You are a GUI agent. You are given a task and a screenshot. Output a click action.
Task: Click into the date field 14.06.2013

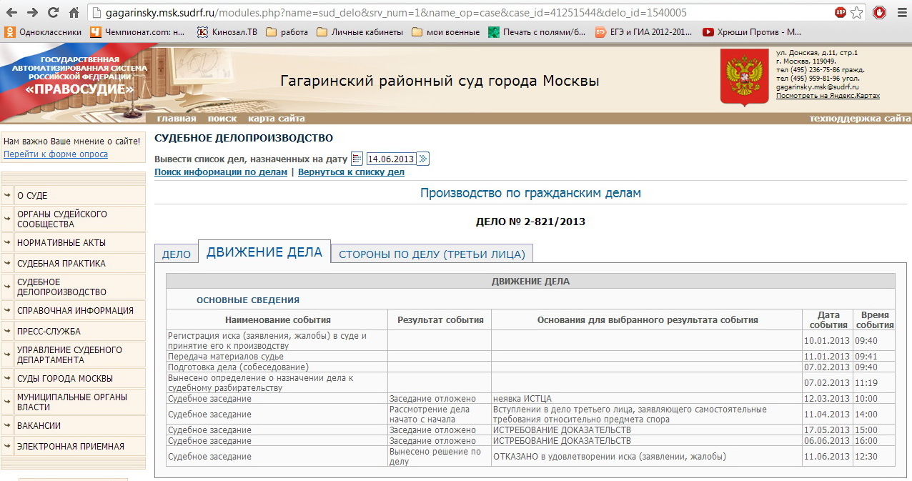tap(390, 159)
